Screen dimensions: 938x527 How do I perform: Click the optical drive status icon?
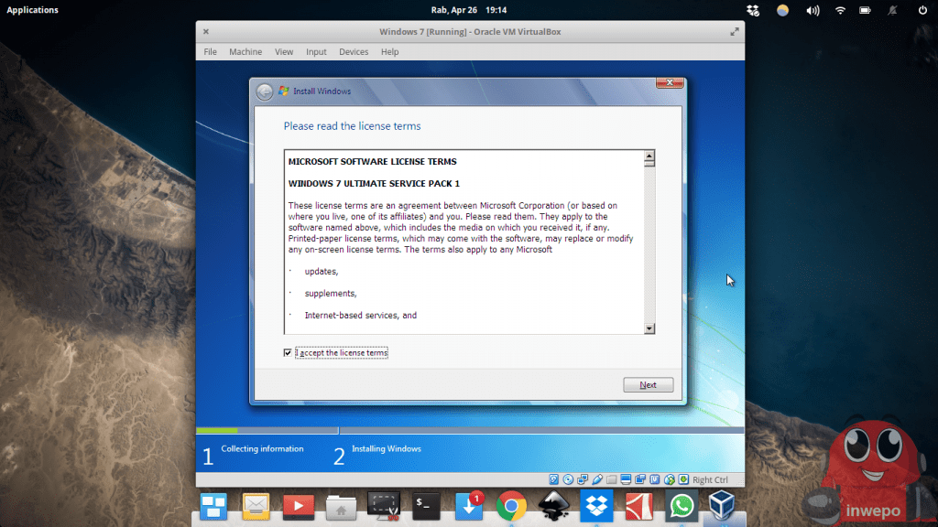pyautogui.click(x=568, y=479)
